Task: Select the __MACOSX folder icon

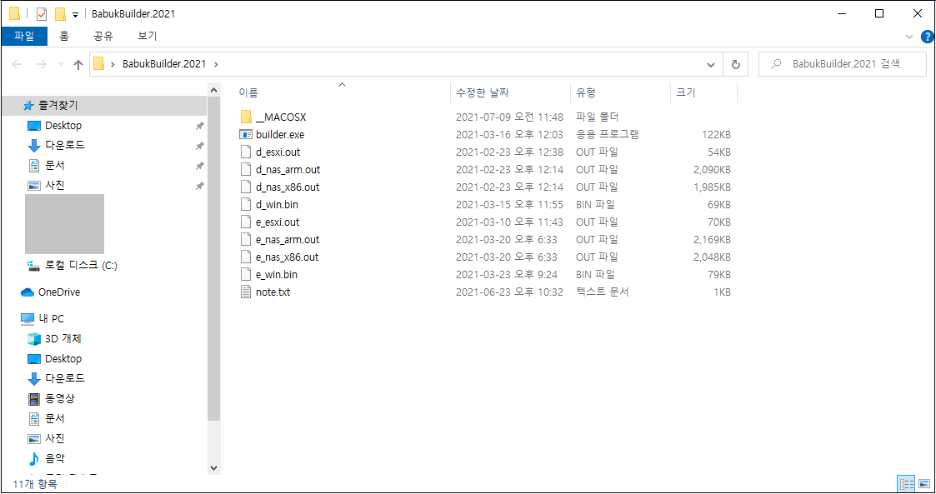Action: [246, 117]
